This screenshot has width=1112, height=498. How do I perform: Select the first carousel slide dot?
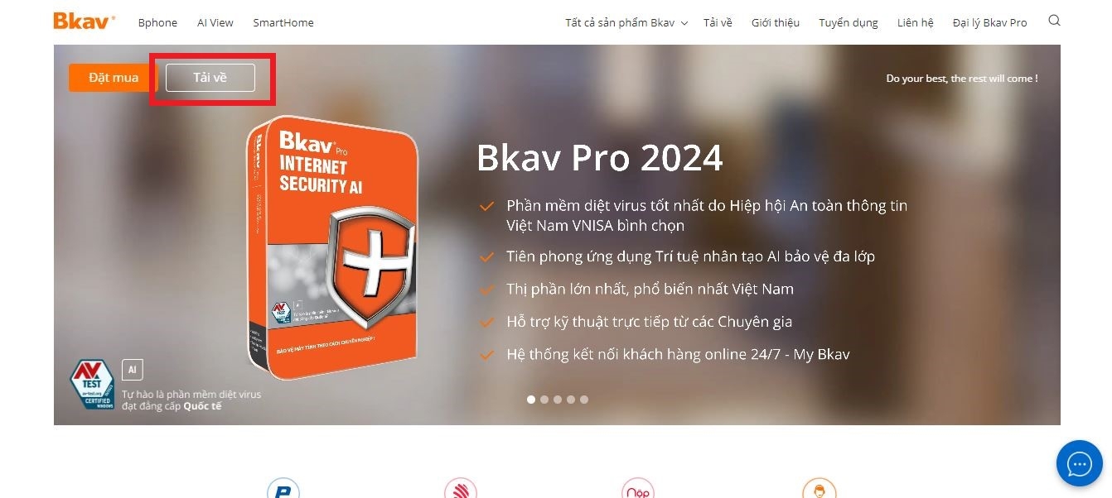(531, 400)
